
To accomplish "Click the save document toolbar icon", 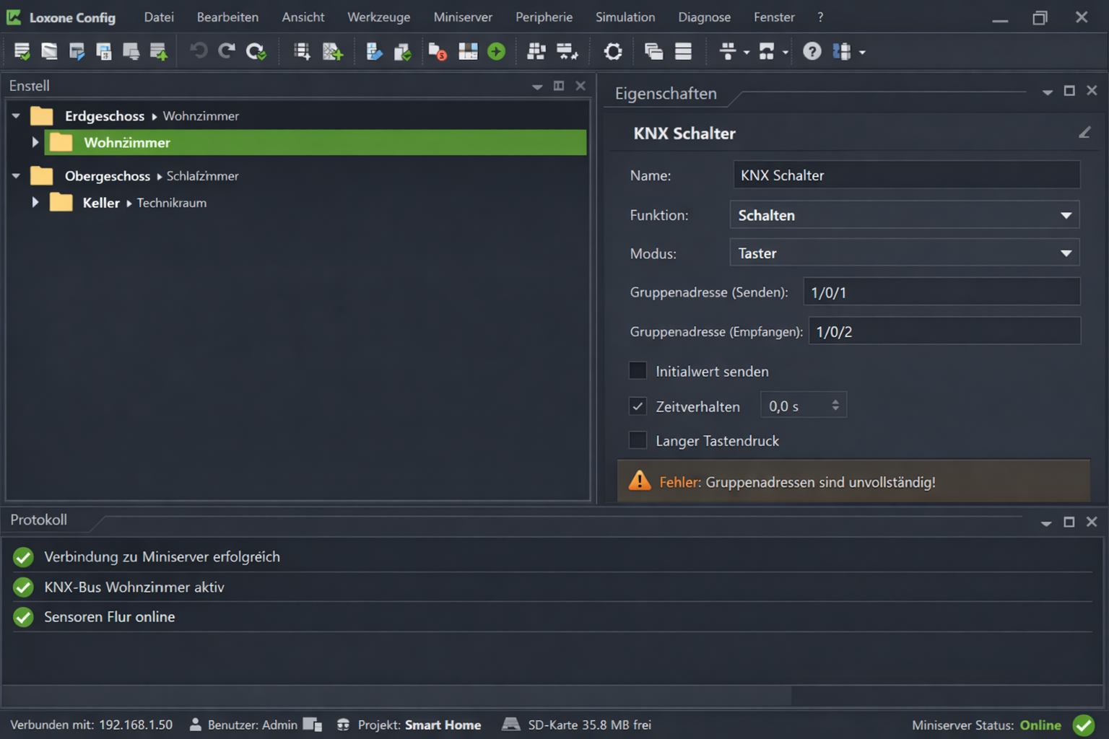I will click(104, 51).
